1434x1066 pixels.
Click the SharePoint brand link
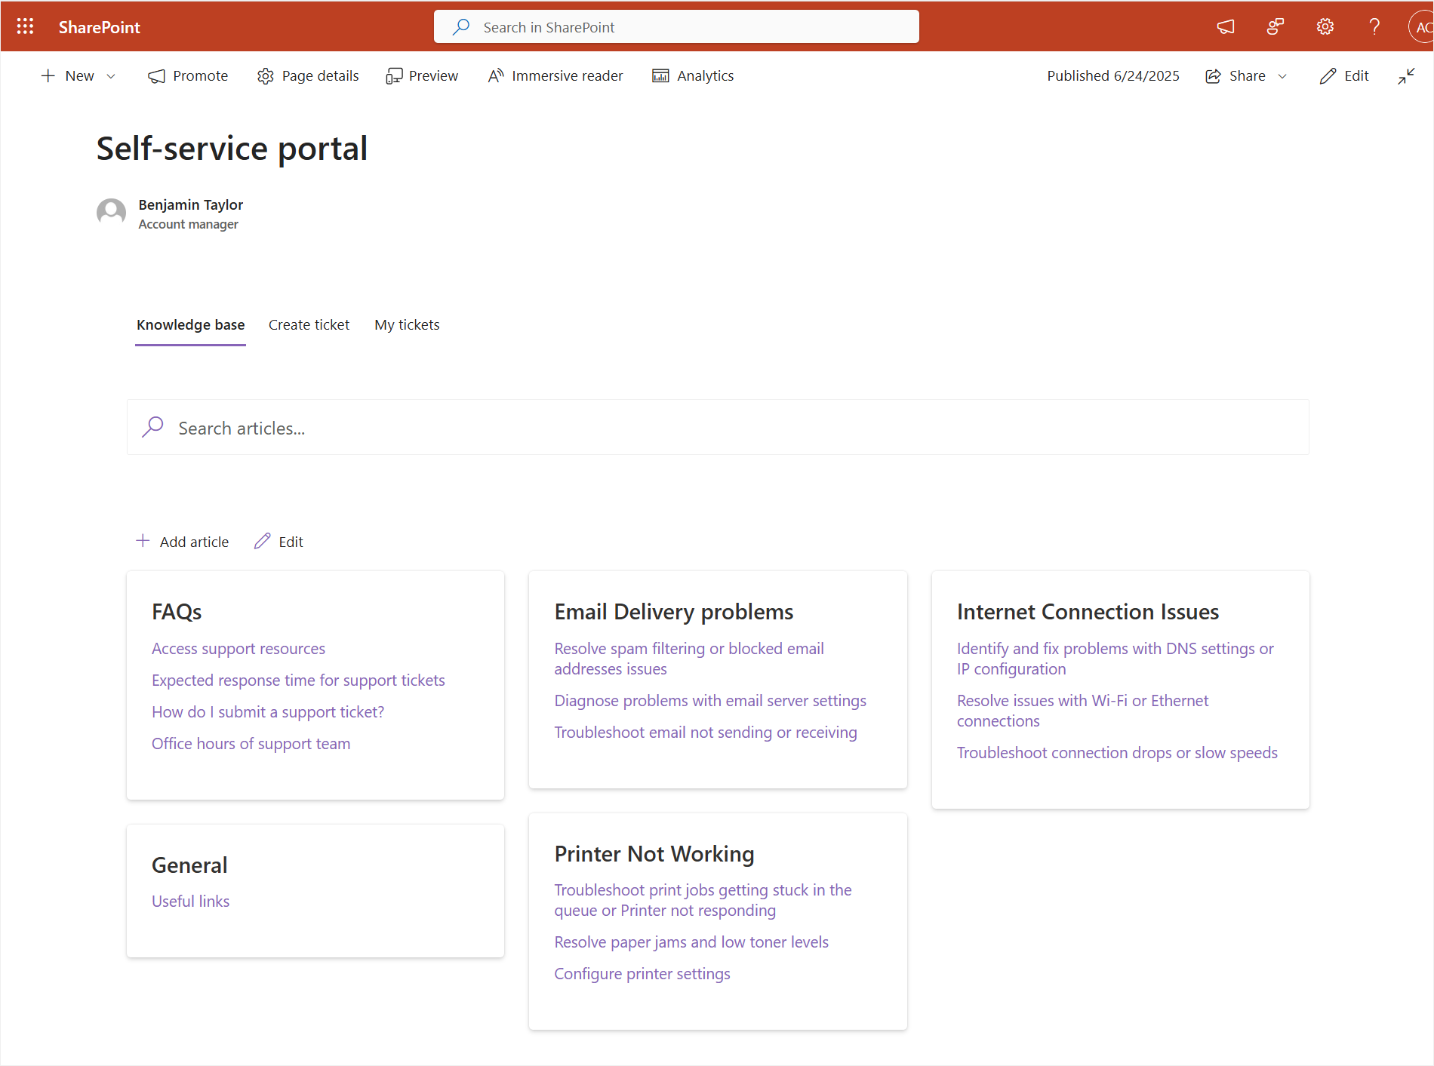coord(100,27)
